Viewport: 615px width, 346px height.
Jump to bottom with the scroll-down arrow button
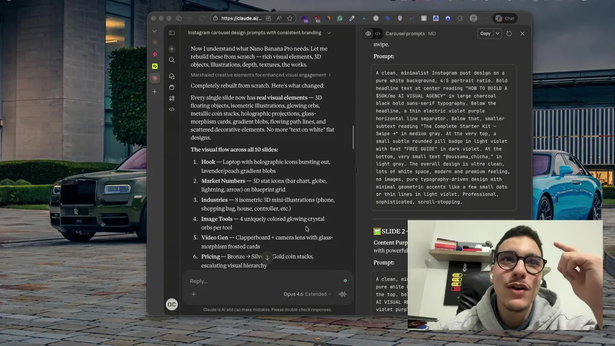click(x=267, y=258)
